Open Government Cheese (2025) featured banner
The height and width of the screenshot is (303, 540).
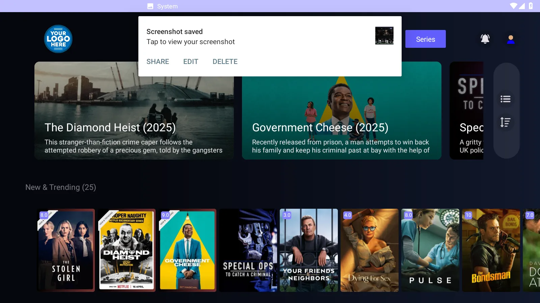point(342,110)
